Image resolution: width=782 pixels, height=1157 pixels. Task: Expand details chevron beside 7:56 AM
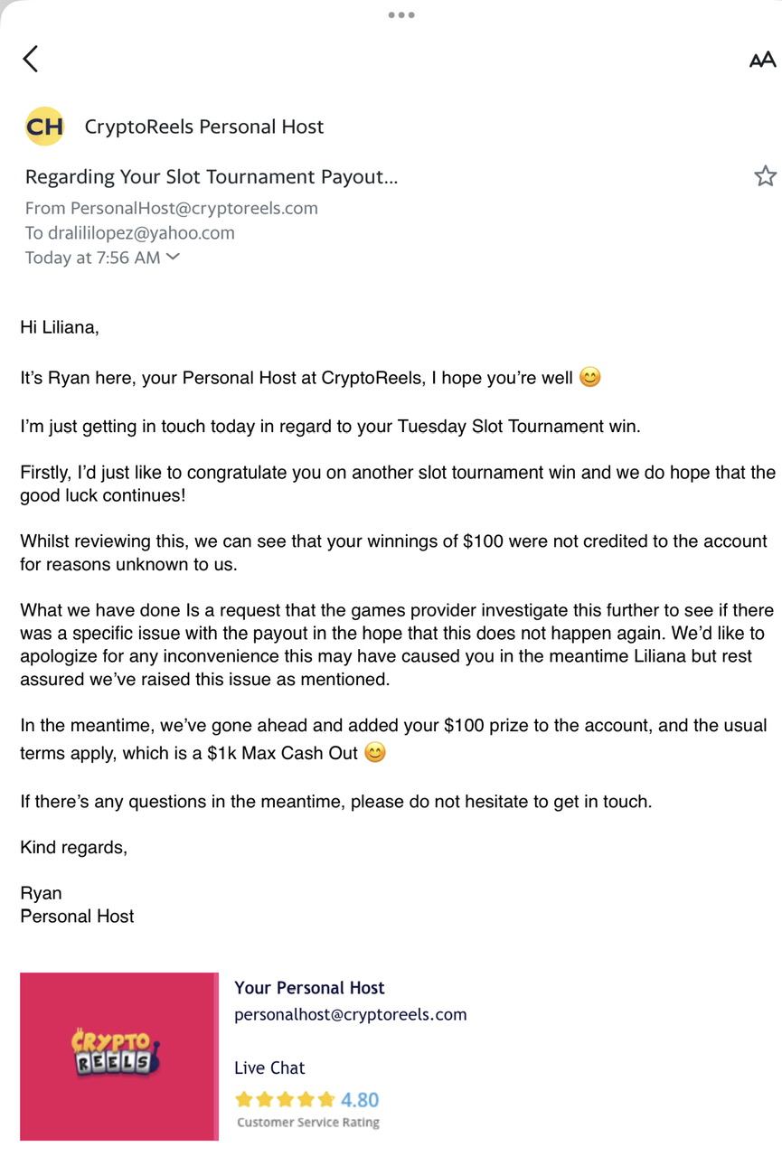point(173,258)
